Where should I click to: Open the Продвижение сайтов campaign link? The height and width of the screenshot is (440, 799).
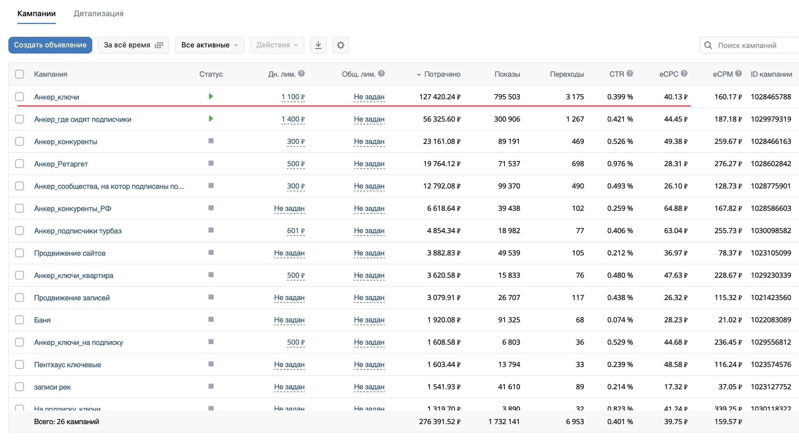pos(70,253)
